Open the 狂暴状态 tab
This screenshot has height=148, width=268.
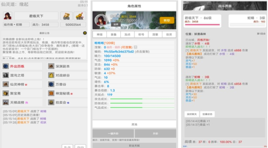[207, 114]
